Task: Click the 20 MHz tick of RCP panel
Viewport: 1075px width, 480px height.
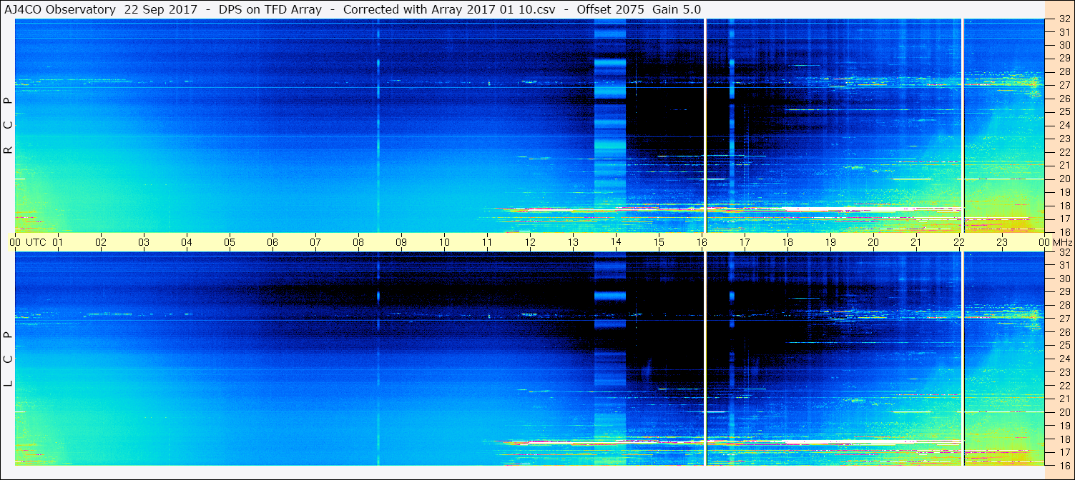Action: (1064, 179)
